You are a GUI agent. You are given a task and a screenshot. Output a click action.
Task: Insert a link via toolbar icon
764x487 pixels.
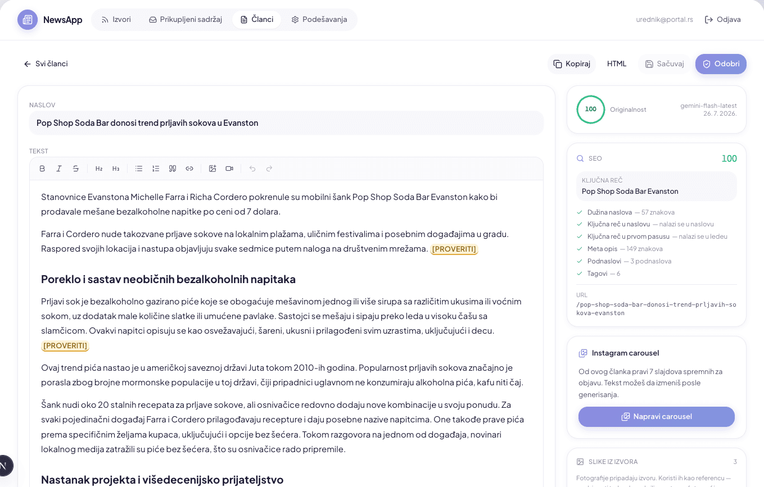tap(189, 169)
